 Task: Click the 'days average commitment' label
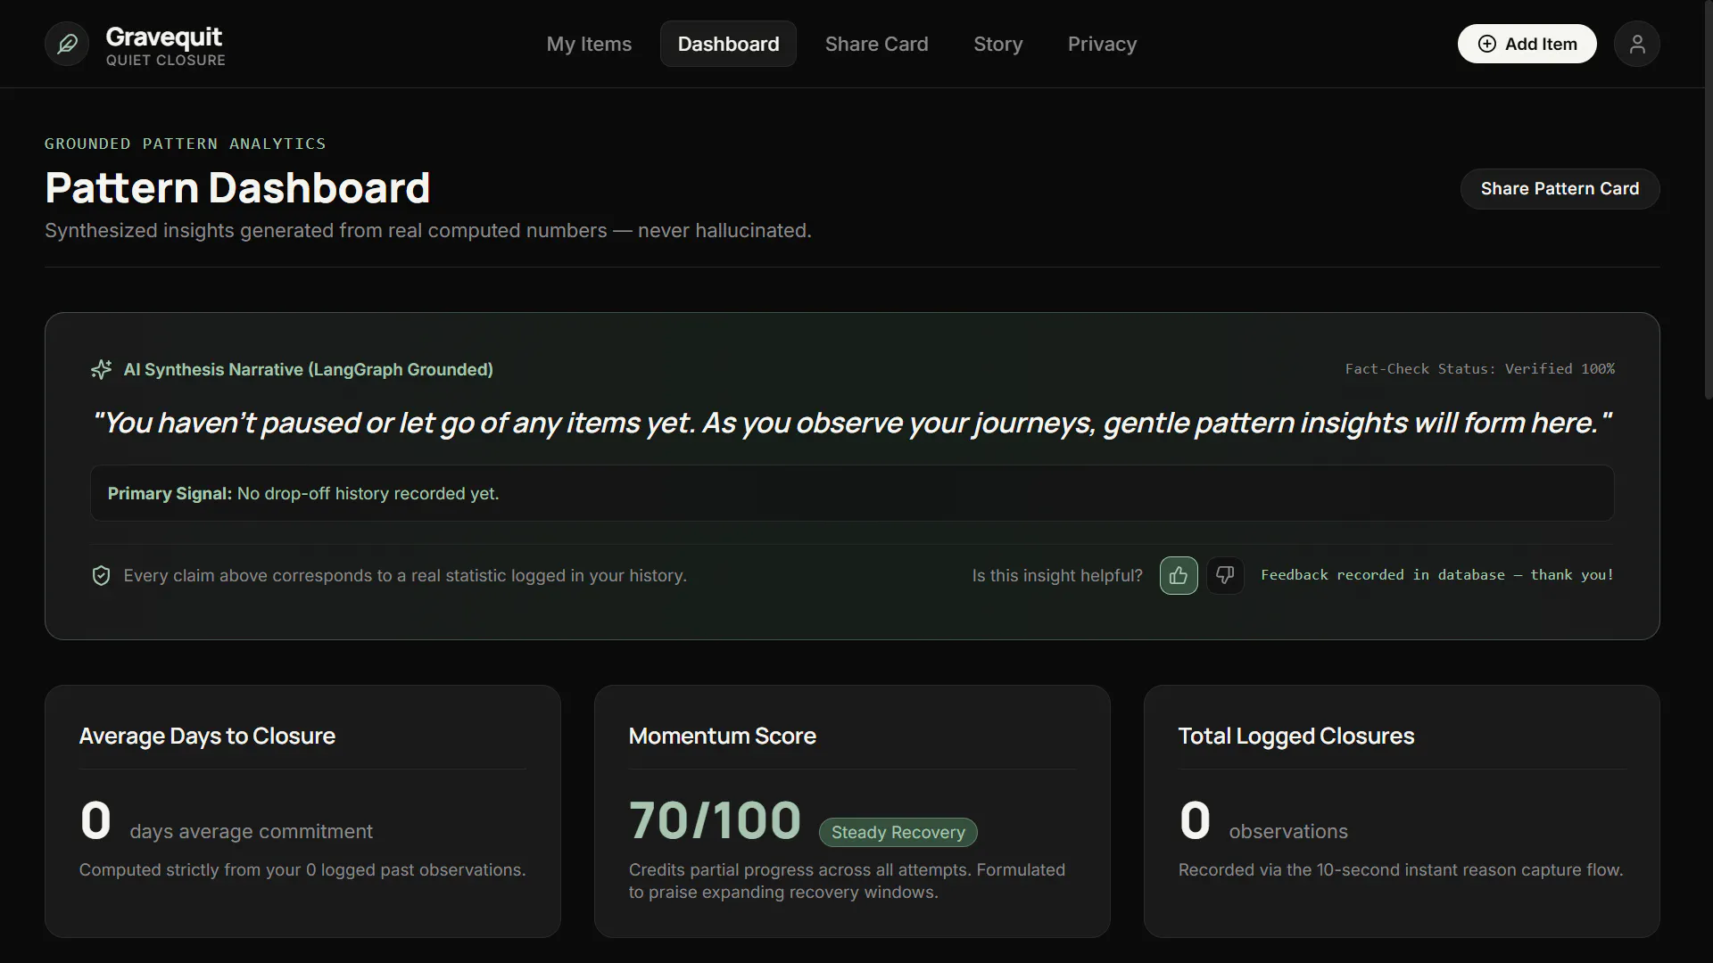pos(251,832)
